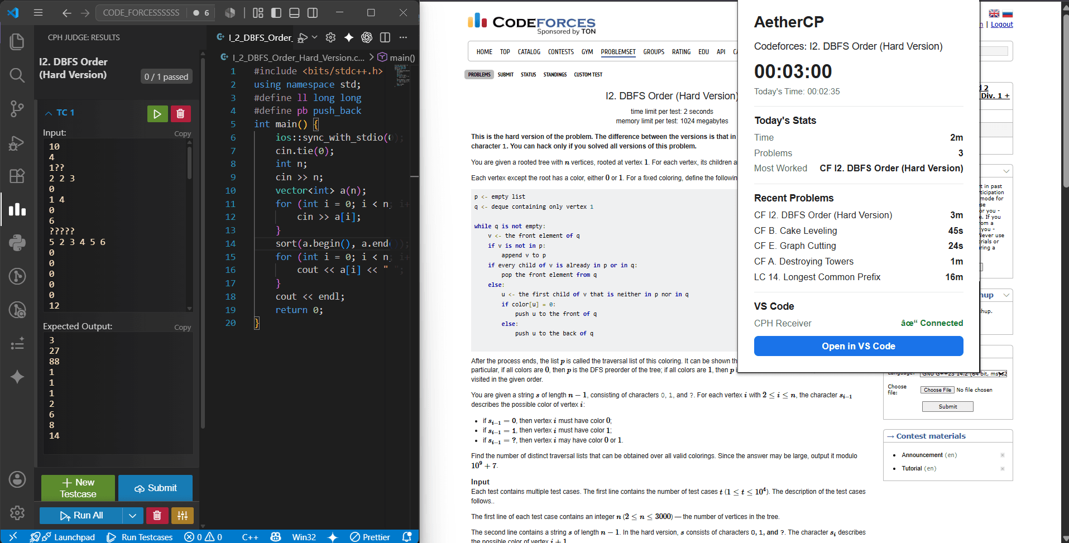Click Prettier in status bar
The width and height of the screenshot is (1069, 543).
point(370,536)
